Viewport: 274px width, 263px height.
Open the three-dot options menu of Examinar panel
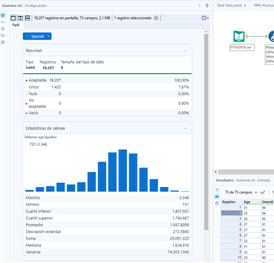(x=199, y=5)
